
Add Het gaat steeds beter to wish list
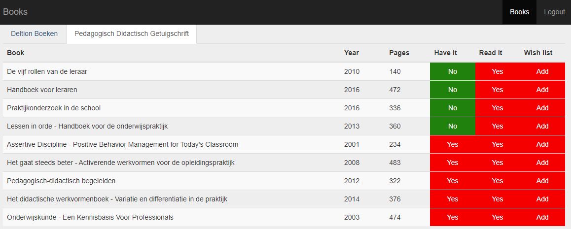click(542, 163)
